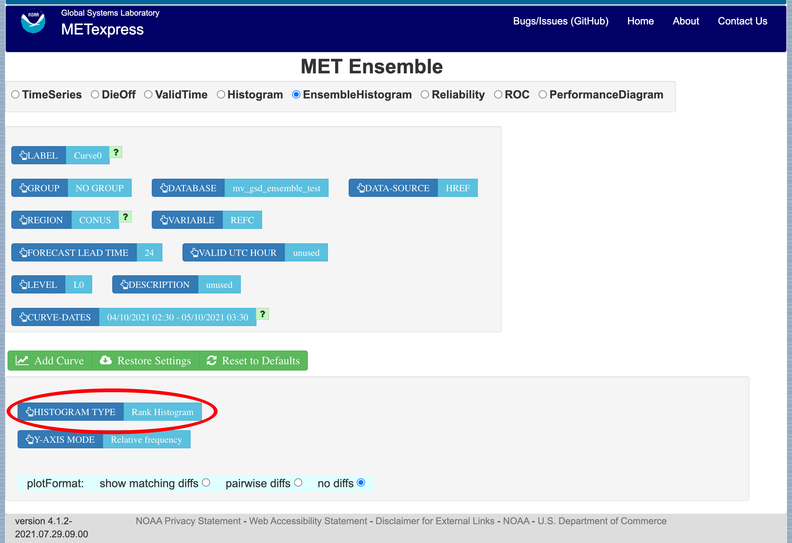Enable the pairwise diffs radio option
Image resolution: width=792 pixels, height=543 pixels.
pos(298,483)
